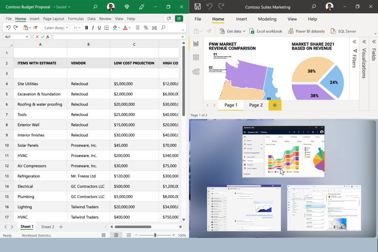Click the SQL Server button
Viewport: 378px width, 252px height.
pyautogui.click(x=343, y=31)
